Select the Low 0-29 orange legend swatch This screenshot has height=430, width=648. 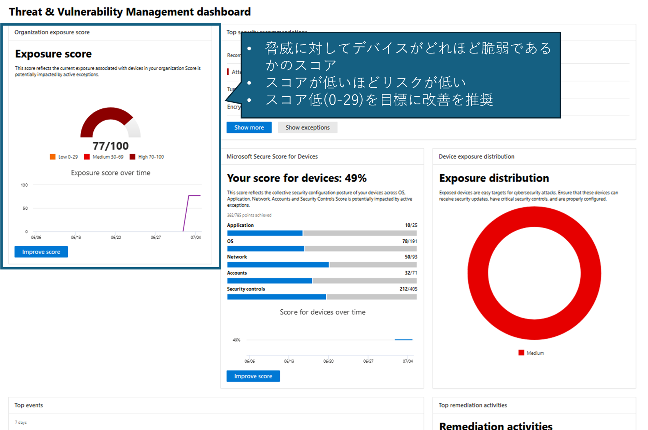click(53, 157)
